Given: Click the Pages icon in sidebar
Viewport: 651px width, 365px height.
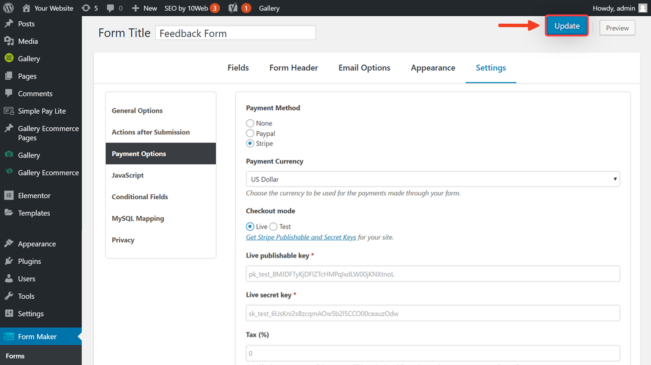Looking at the screenshot, I should tap(9, 76).
